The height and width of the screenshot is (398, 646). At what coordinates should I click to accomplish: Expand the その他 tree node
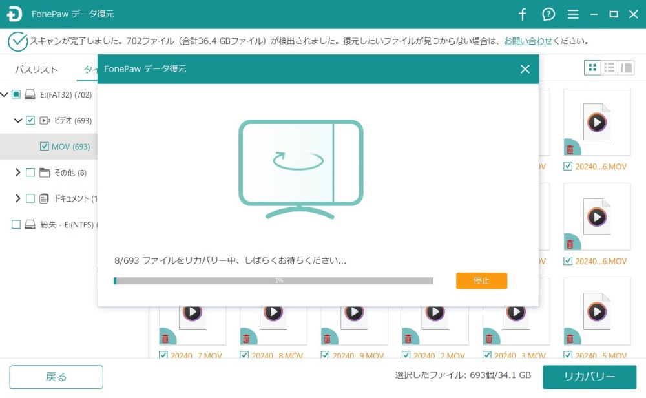(17, 173)
